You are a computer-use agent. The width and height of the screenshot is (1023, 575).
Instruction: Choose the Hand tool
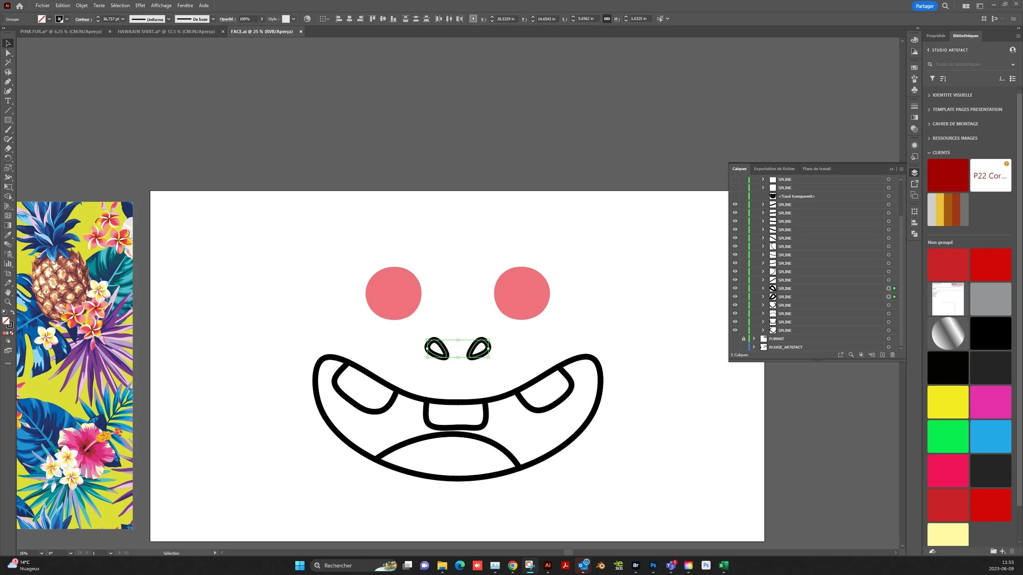tap(8, 292)
